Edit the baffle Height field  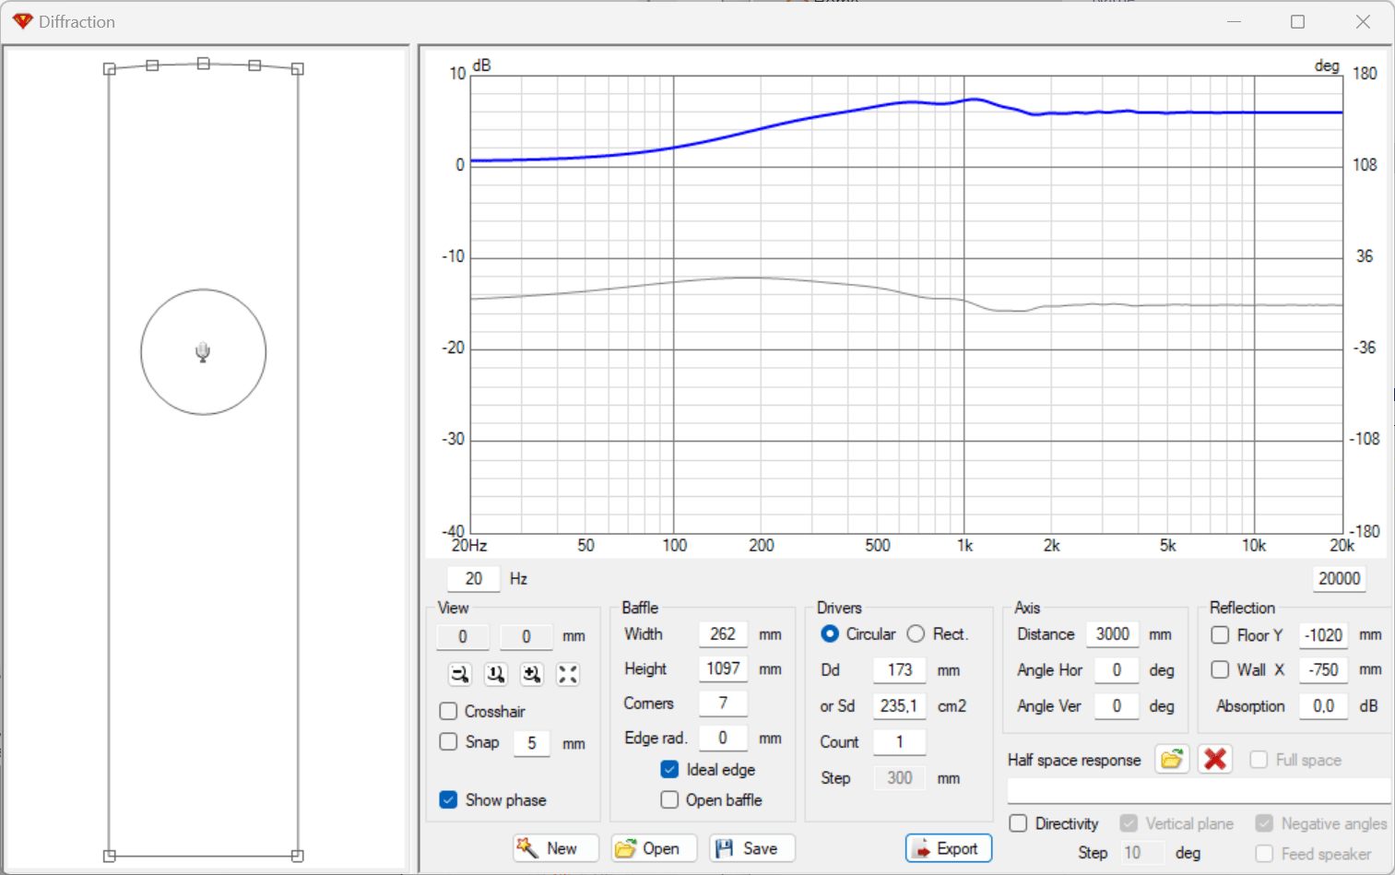click(x=723, y=668)
